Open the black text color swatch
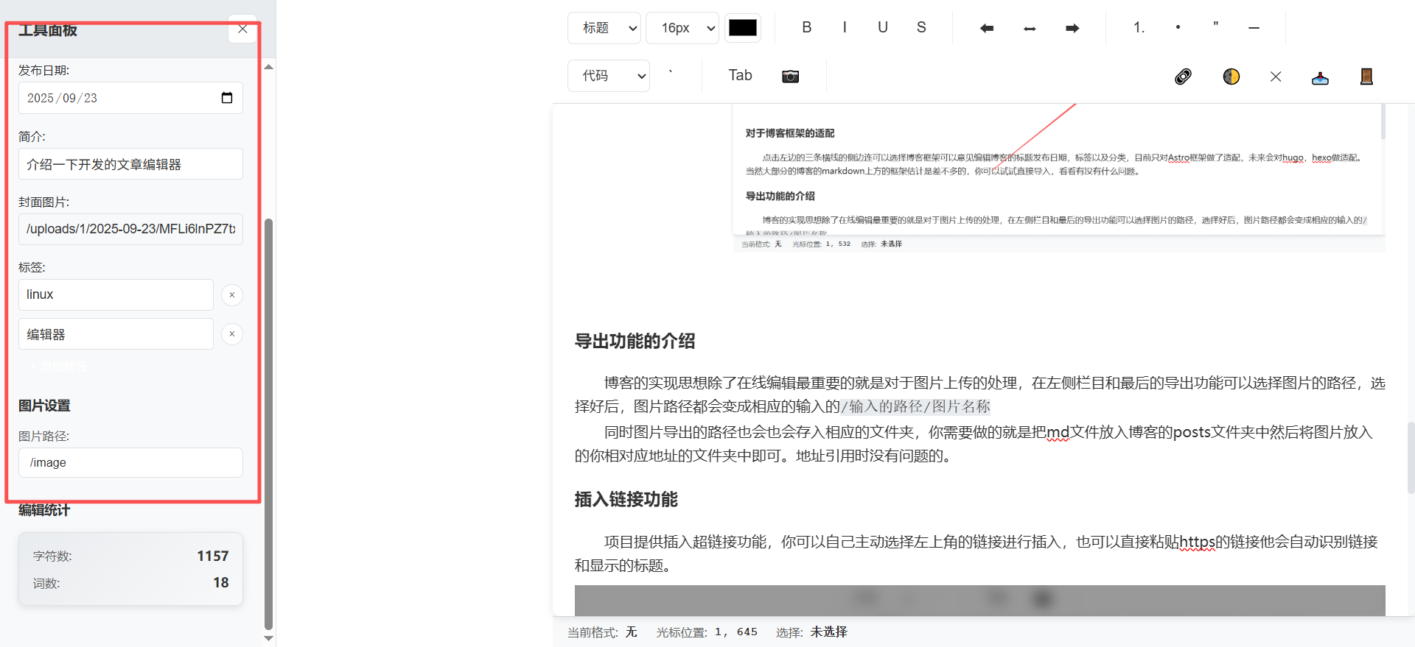The width and height of the screenshot is (1415, 647). pos(742,28)
